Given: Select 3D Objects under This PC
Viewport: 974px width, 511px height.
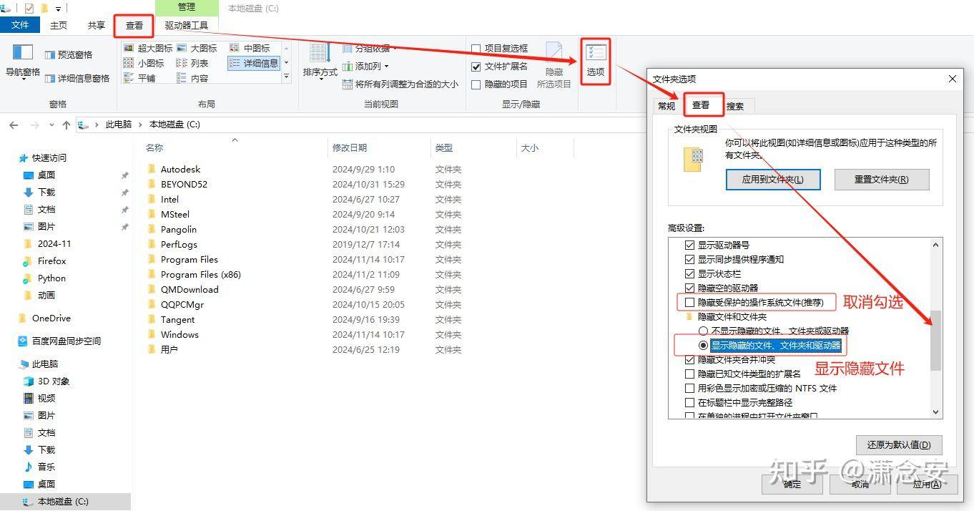Looking at the screenshot, I should coord(54,381).
